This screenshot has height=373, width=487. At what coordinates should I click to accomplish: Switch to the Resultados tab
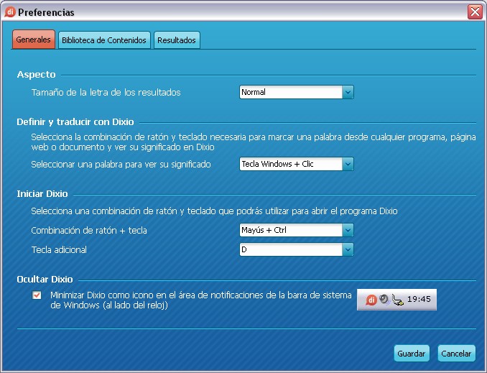point(177,40)
